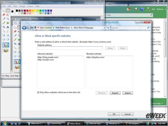Choose the opaque selection option in ie7vistaparcustom Paint

[x=6, y=45]
